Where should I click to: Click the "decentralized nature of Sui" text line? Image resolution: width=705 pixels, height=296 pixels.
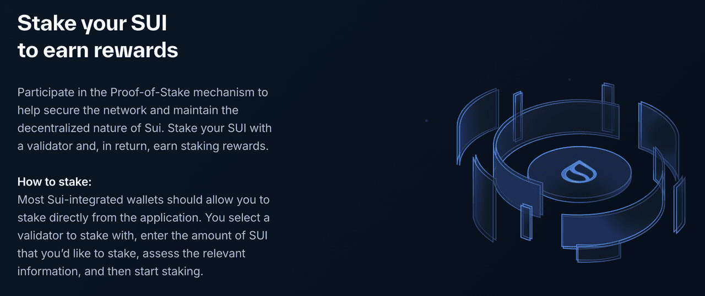[x=90, y=129]
